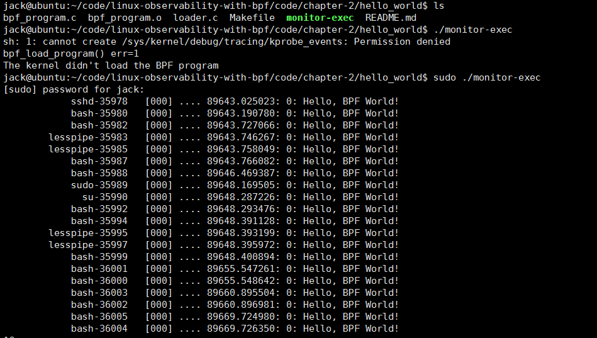Viewport: 597px width, 338px height.
Task: Click 'Hello, BPF World!' on the sshd-35978 line
Action: pyautogui.click(x=350, y=101)
